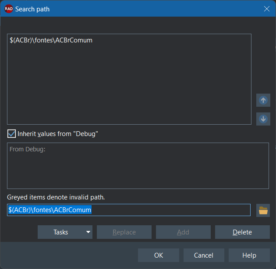Move selected path down with arrow button
Image resolution: width=276 pixels, height=269 pixels.
(263, 119)
